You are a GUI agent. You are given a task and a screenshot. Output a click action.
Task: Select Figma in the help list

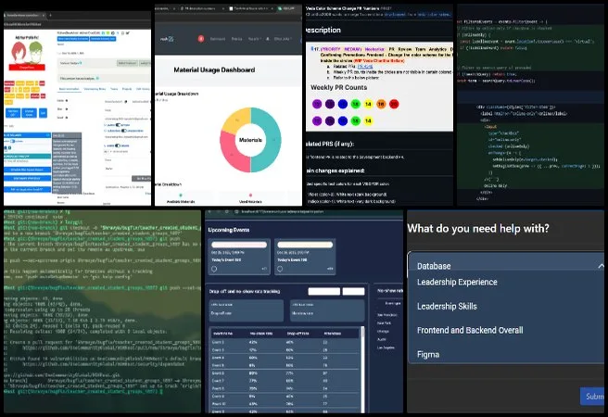pos(428,354)
